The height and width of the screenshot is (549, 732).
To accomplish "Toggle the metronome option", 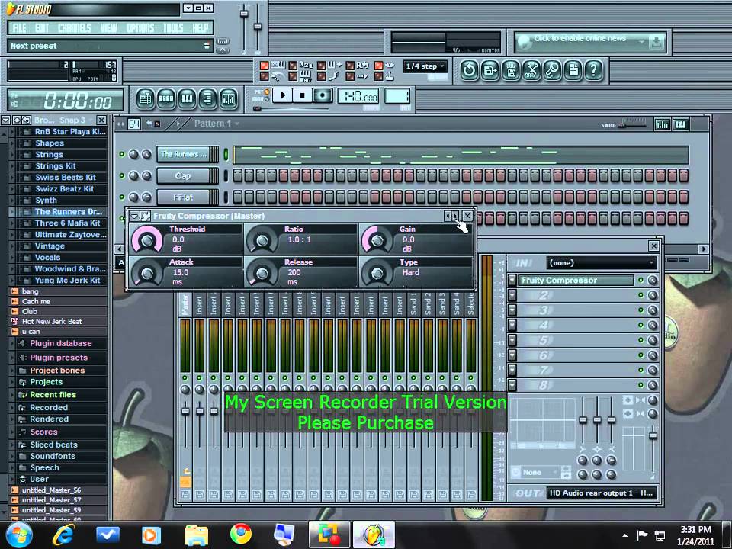I will click(x=265, y=76).
